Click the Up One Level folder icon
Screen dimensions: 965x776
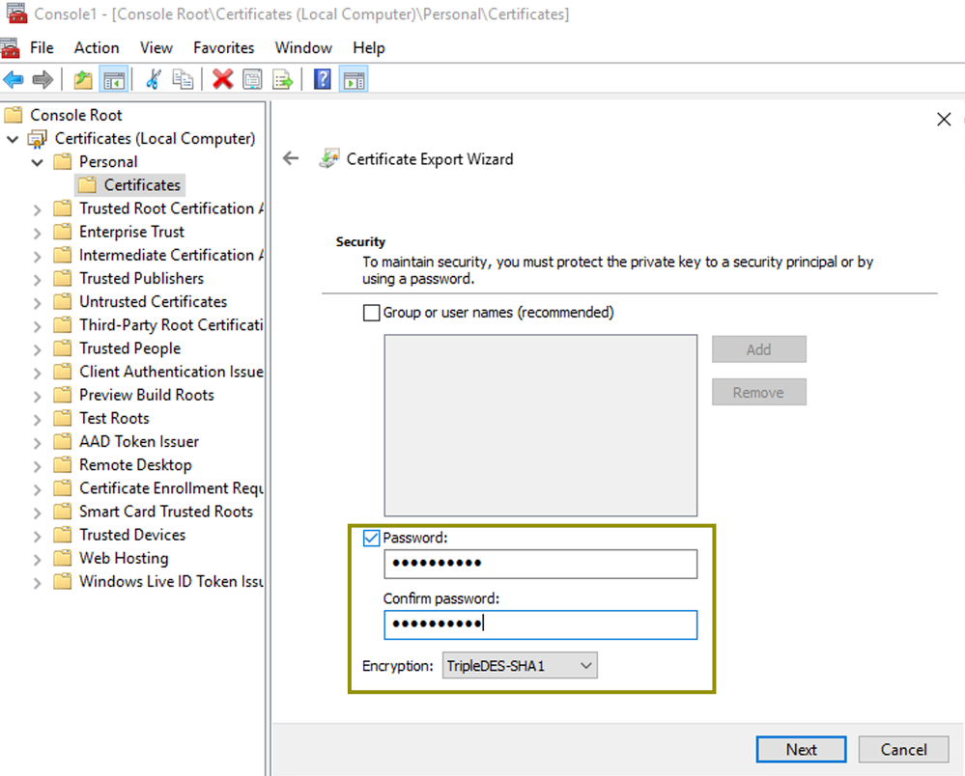tap(84, 79)
